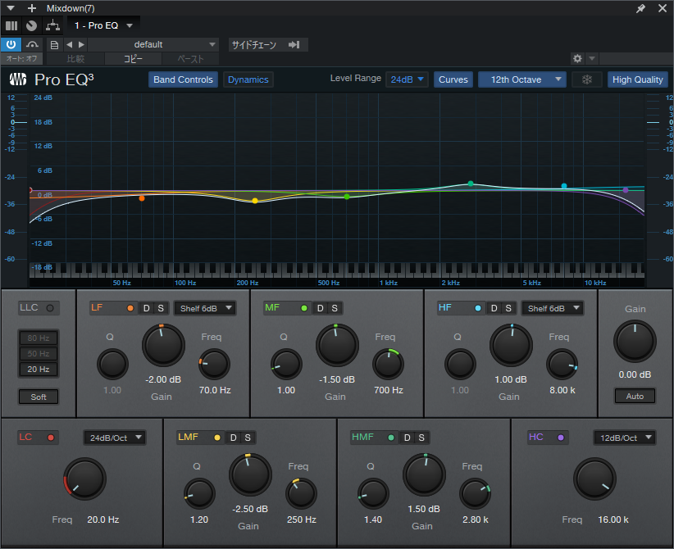674x549 pixels.
Task: Open the 12th Octave spectrum dropdown
Action: [521, 79]
